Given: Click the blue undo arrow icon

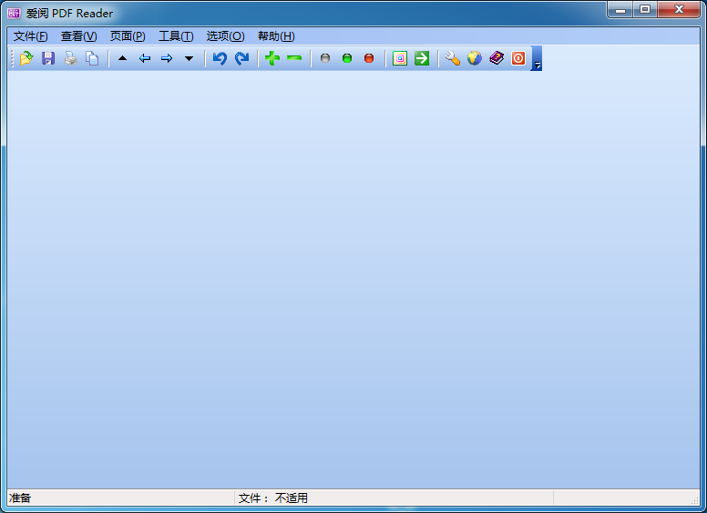Looking at the screenshot, I should [220, 58].
